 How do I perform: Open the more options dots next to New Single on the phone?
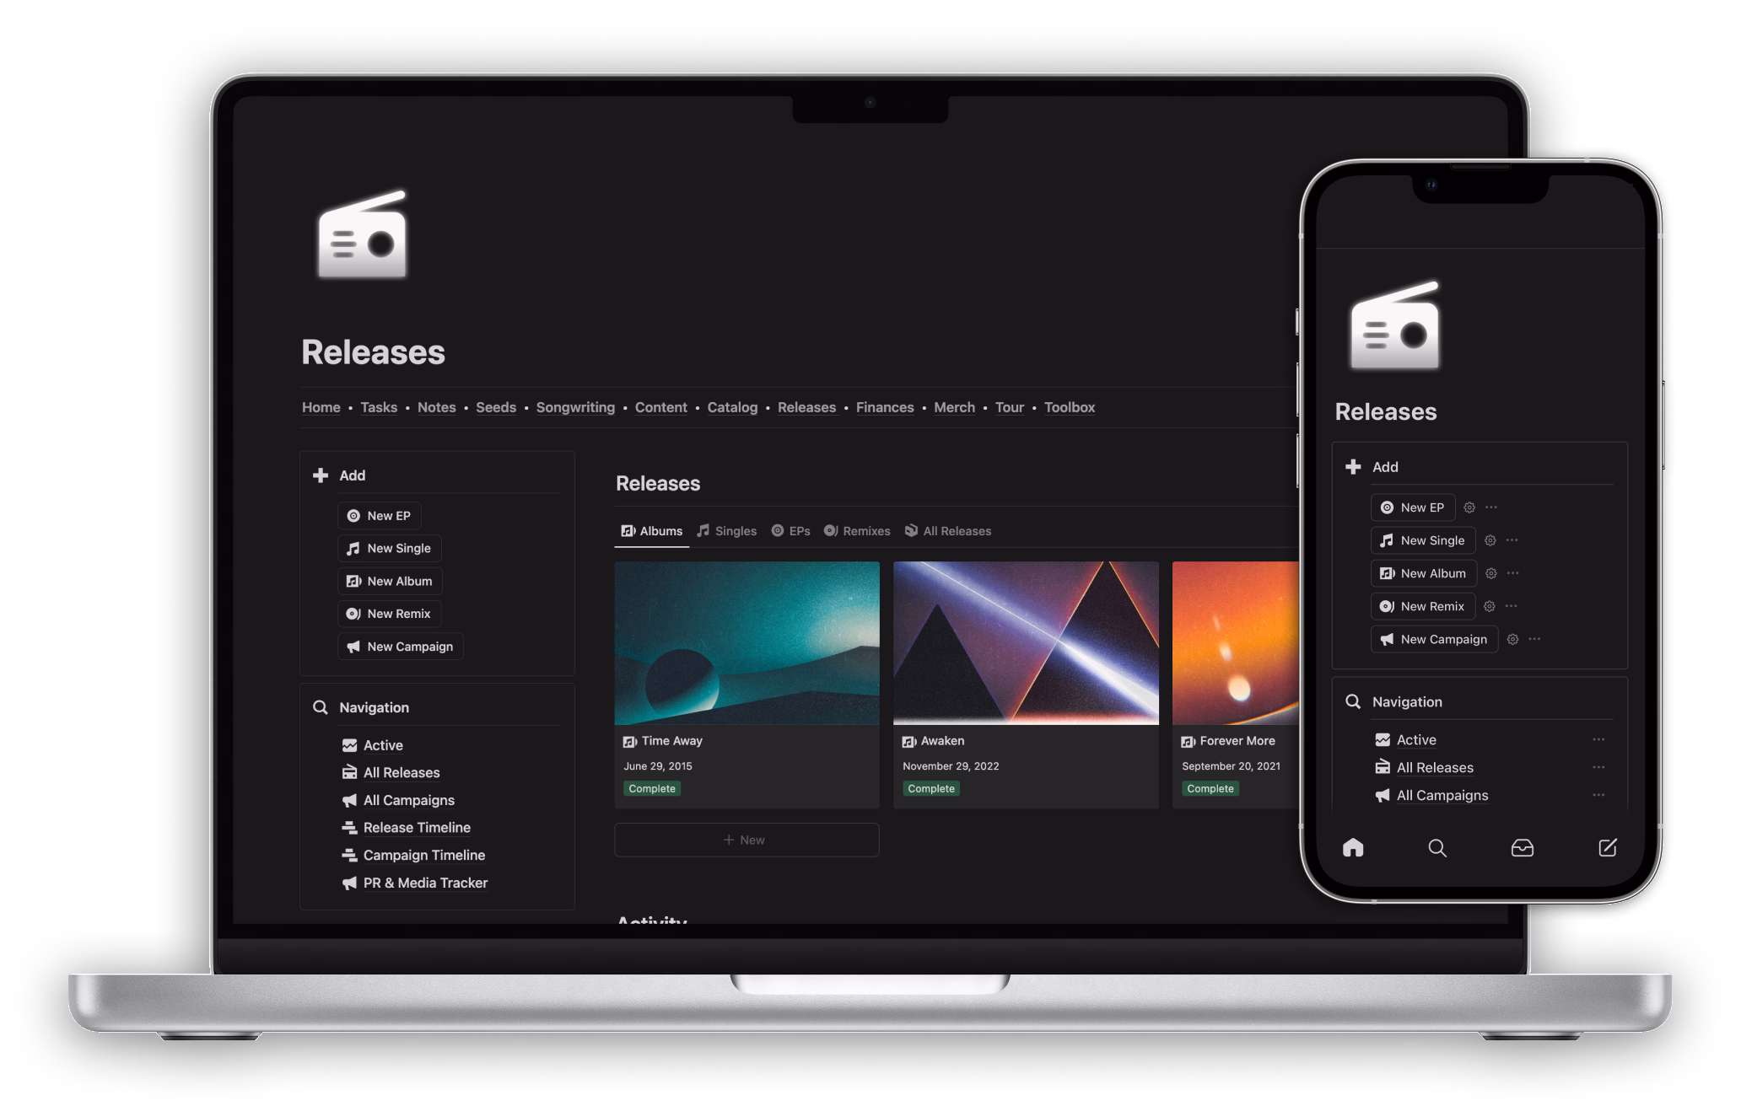[x=1512, y=540]
